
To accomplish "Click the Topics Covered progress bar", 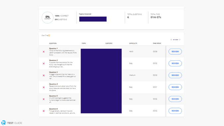I will coord(93,19).
